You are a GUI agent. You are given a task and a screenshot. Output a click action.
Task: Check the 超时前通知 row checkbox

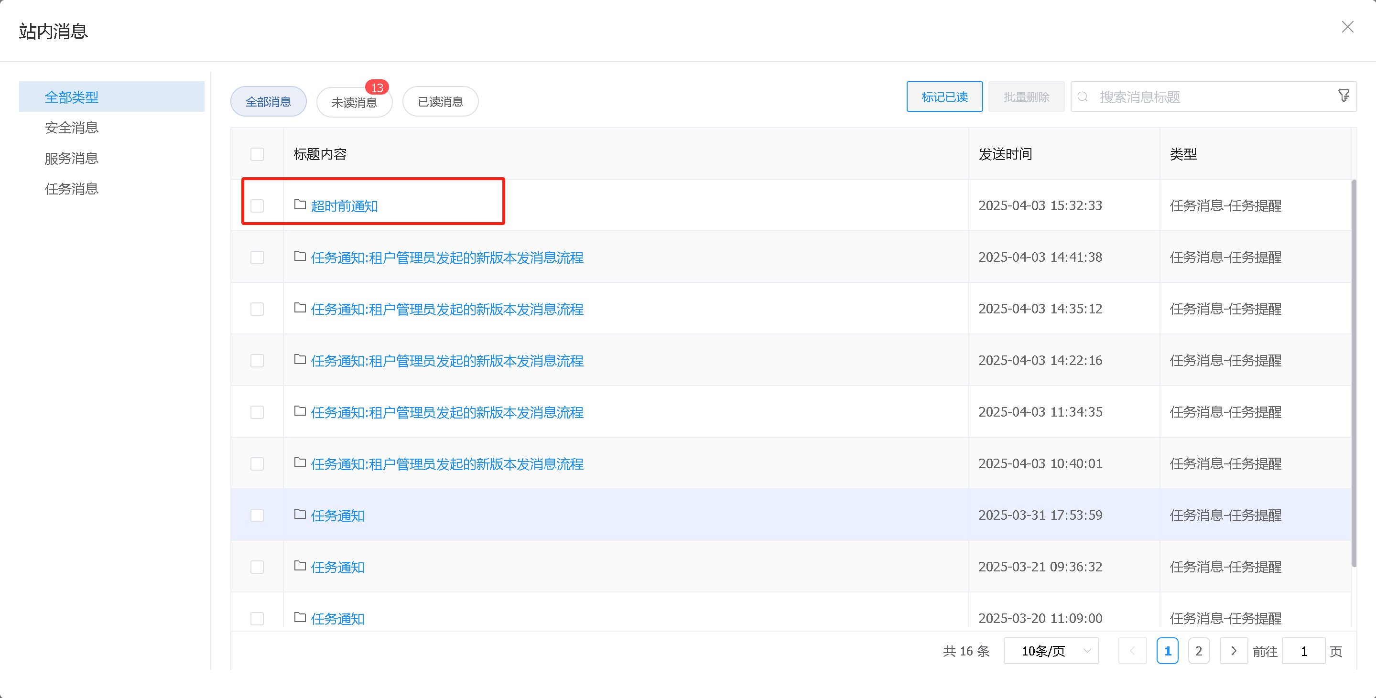(x=257, y=205)
